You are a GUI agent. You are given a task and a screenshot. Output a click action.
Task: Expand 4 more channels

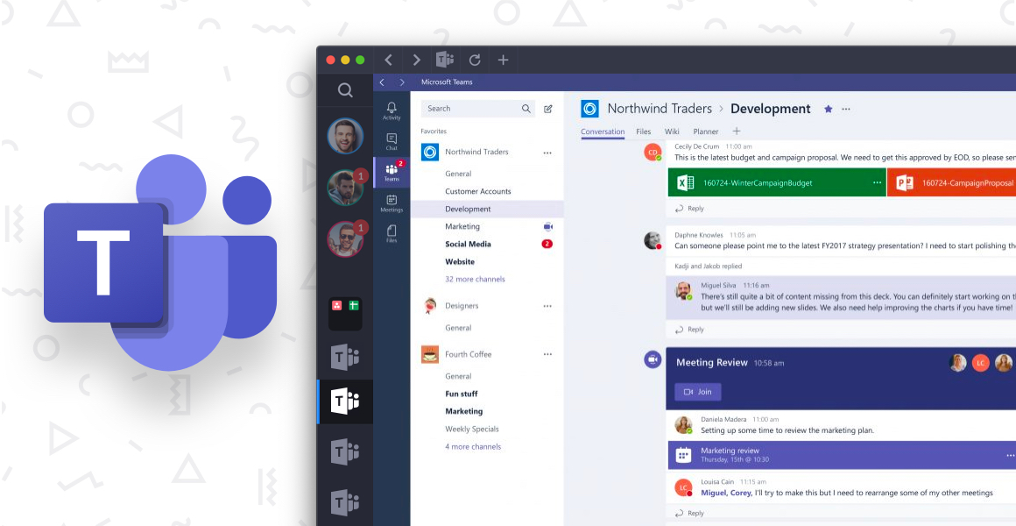473,446
